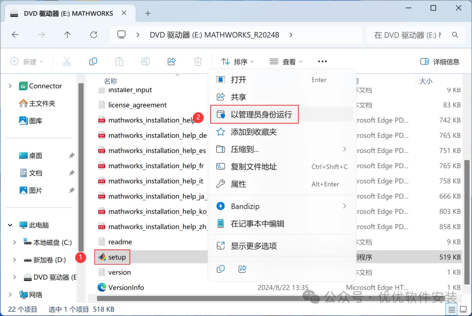Click chevron after MATHWORKS_R2024B in address bar

291,35
